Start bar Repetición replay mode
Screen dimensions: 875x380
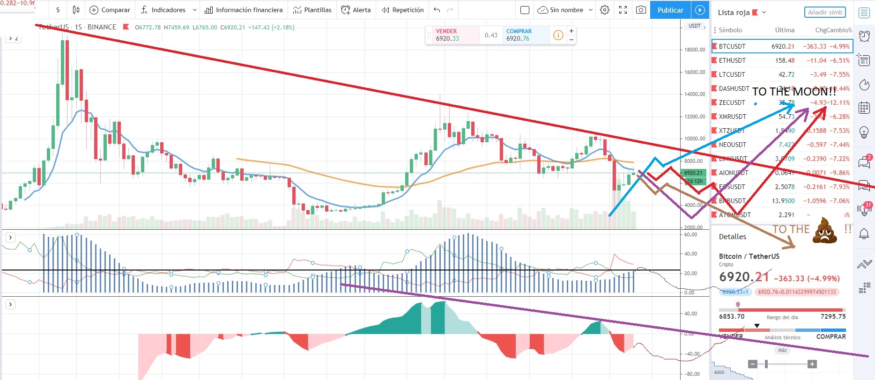403,10
